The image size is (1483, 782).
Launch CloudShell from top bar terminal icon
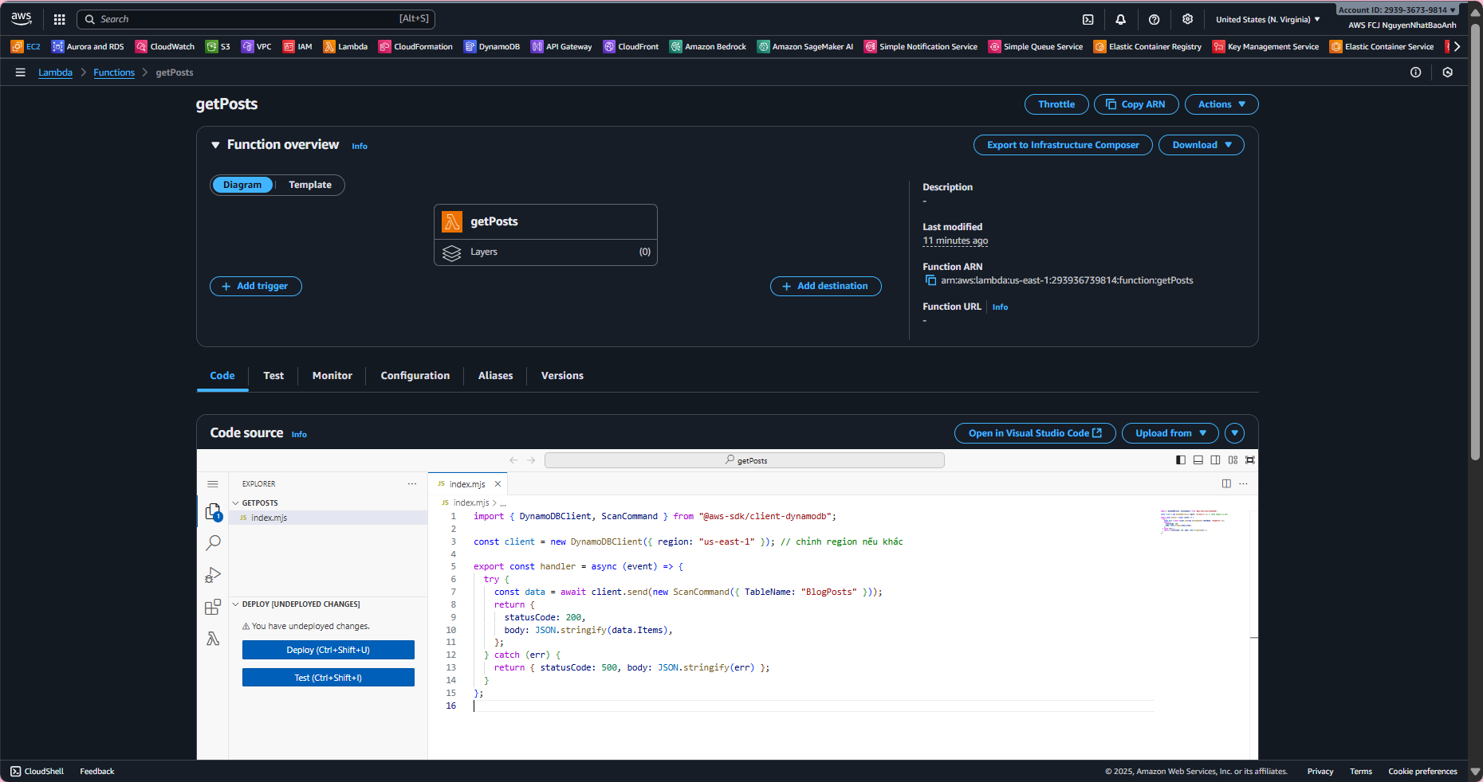point(1088,20)
